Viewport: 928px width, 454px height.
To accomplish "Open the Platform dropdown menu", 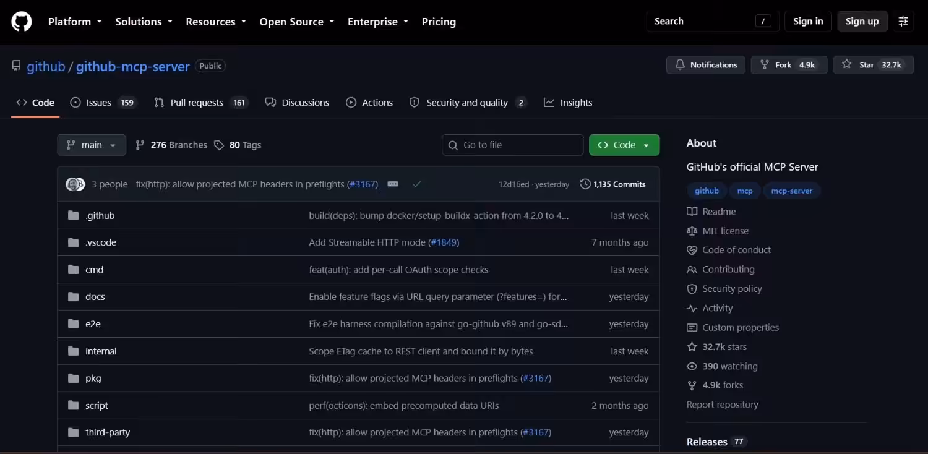I will 75,22.
